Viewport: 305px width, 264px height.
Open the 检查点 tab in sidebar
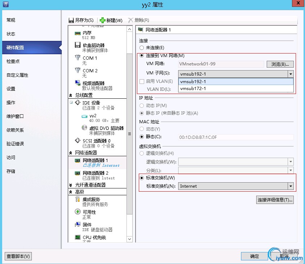13,61
